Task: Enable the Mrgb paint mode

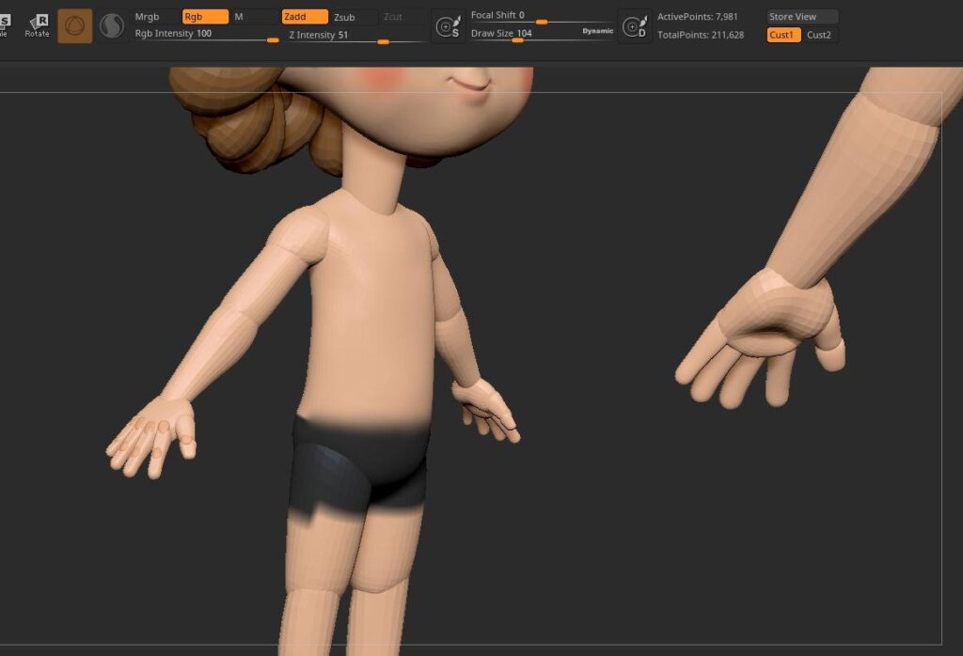Action: (x=155, y=17)
